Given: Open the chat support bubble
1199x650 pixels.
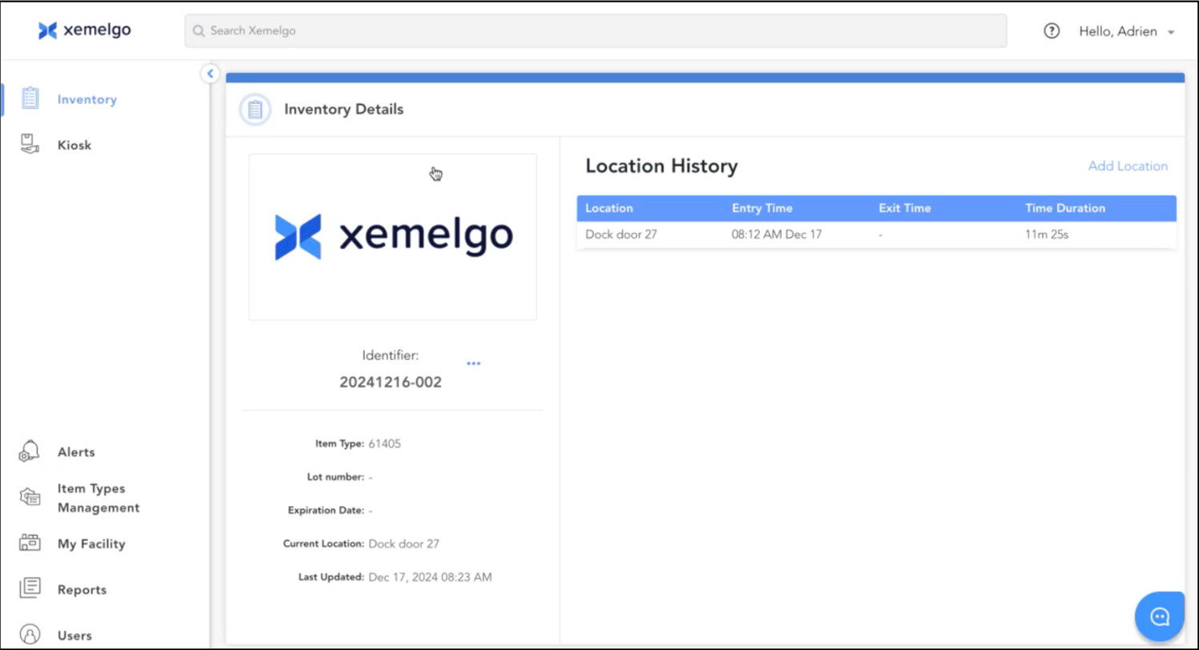Looking at the screenshot, I should pyautogui.click(x=1160, y=616).
